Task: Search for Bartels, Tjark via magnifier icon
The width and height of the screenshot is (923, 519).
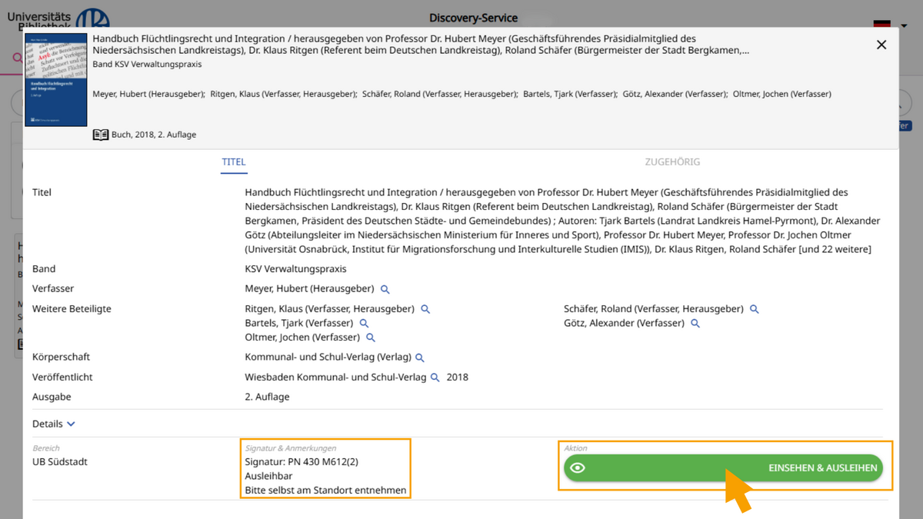Action: pos(365,324)
